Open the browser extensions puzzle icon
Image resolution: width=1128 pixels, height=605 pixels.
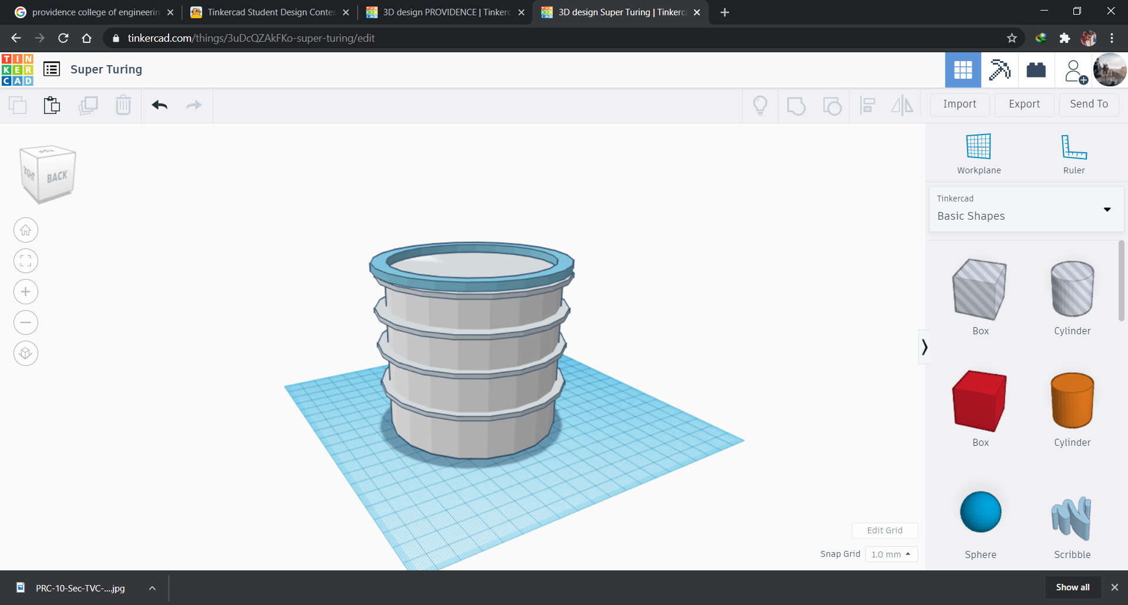(x=1065, y=38)
